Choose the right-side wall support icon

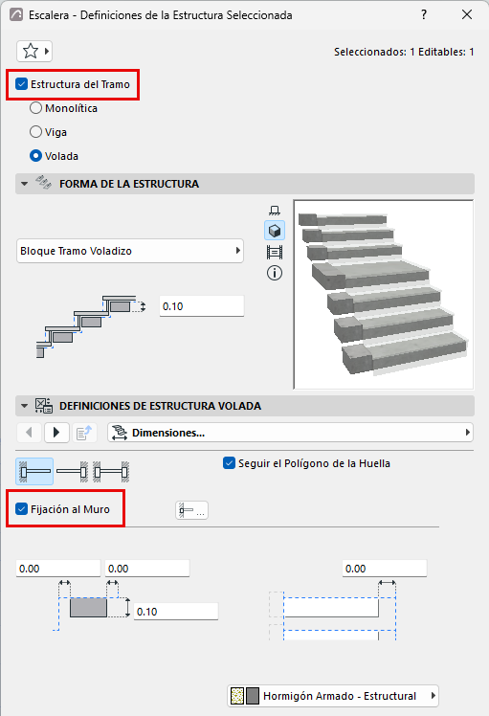pyautogui.click(x=72, y=471)
